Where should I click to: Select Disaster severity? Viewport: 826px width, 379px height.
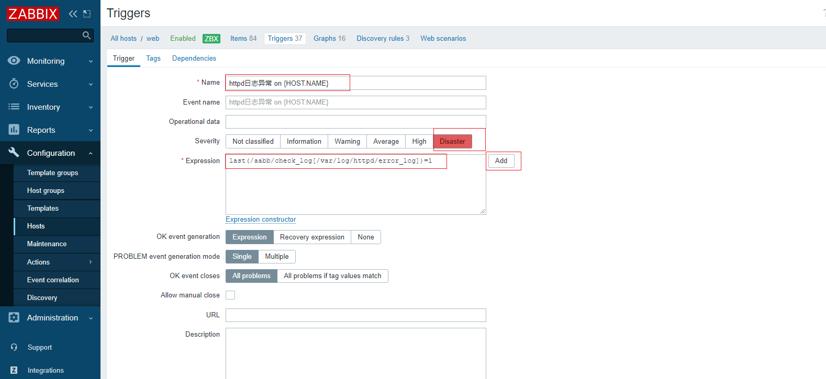coord(453,142)
